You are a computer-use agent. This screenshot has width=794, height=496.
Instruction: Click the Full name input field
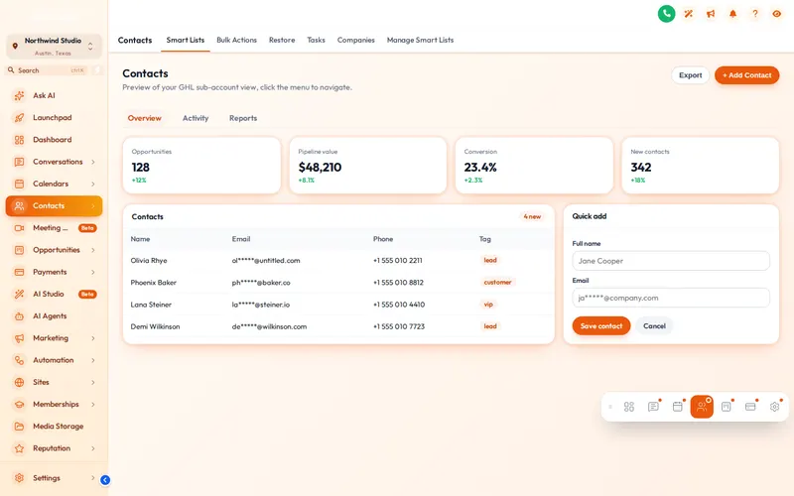tap(671, 261)
